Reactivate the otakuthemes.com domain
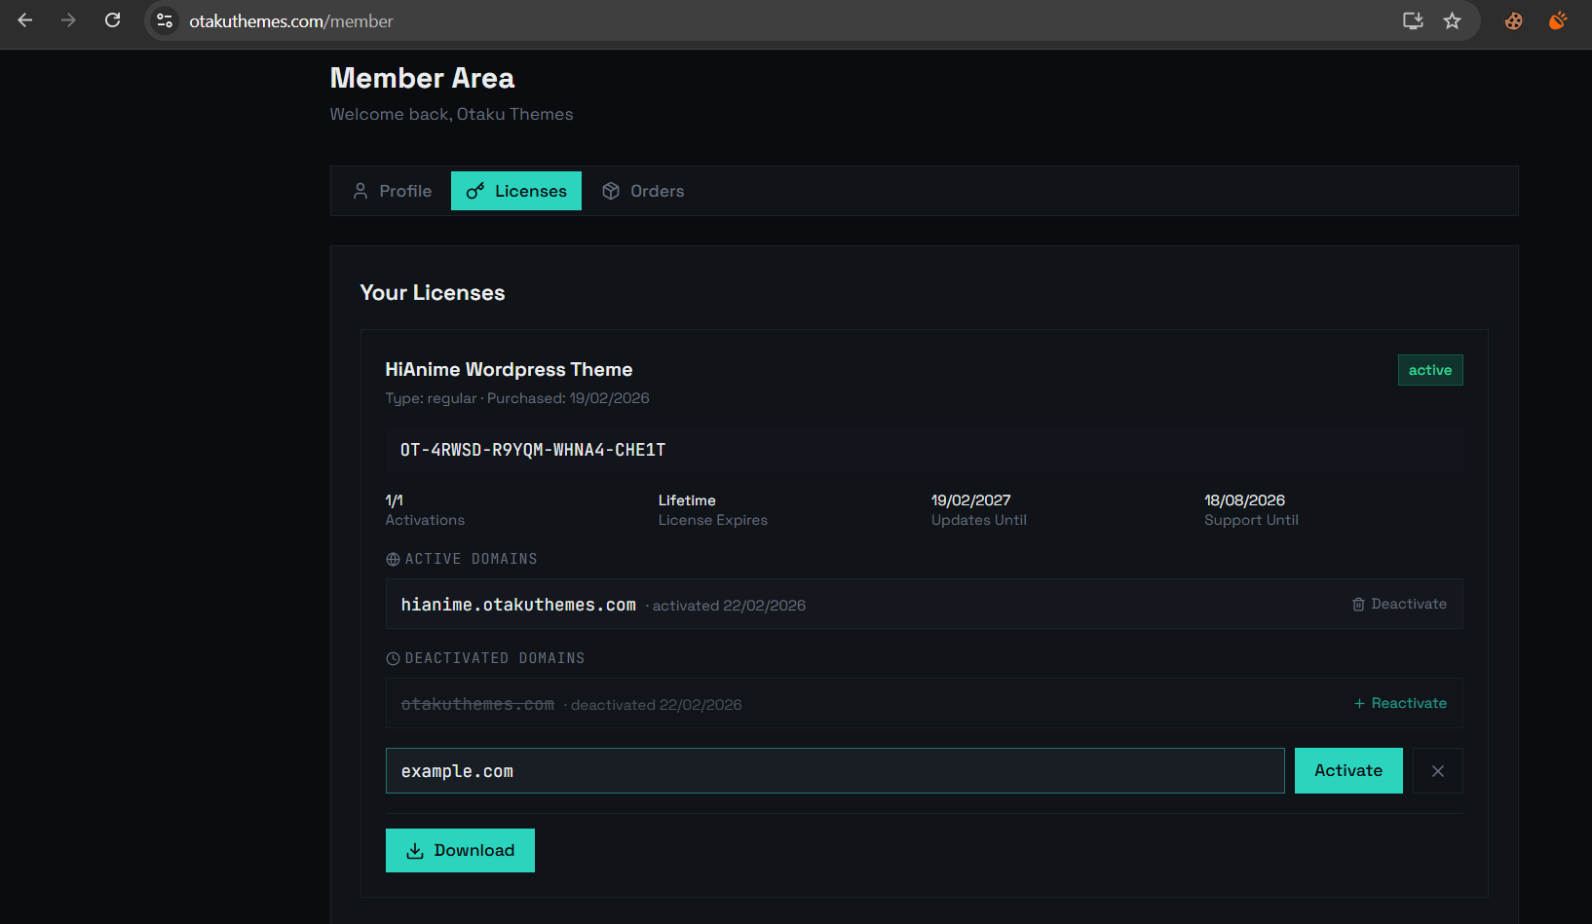This screenshot has width=1592, height=924. pyautogui.click(x=1409, y=703)
